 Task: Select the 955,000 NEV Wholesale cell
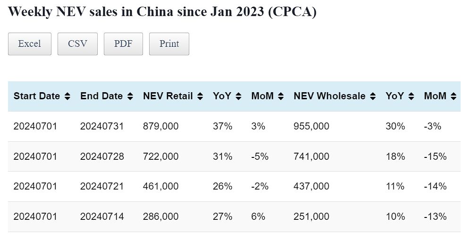(x=311, y=126)
